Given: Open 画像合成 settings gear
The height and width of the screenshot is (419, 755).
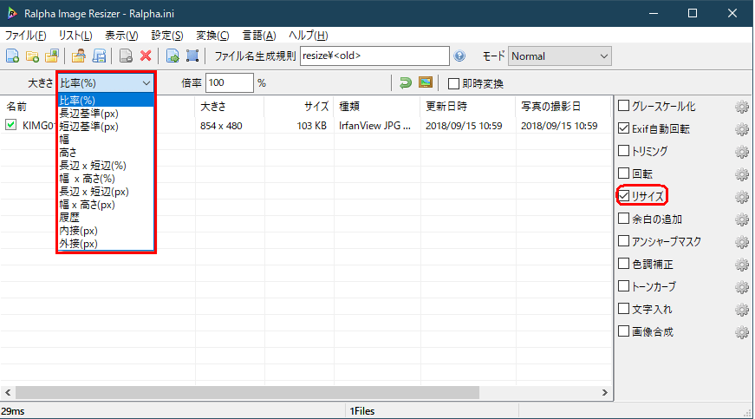Looking at the screenshot, I should tap(742, 332).
